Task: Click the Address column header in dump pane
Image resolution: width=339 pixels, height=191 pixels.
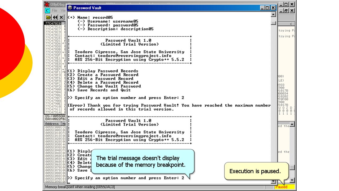Action: tap(52, 124)
